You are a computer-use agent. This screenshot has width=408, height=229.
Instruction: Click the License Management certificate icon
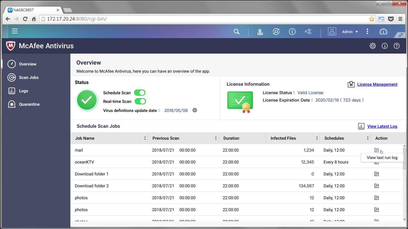coord(351,84)
